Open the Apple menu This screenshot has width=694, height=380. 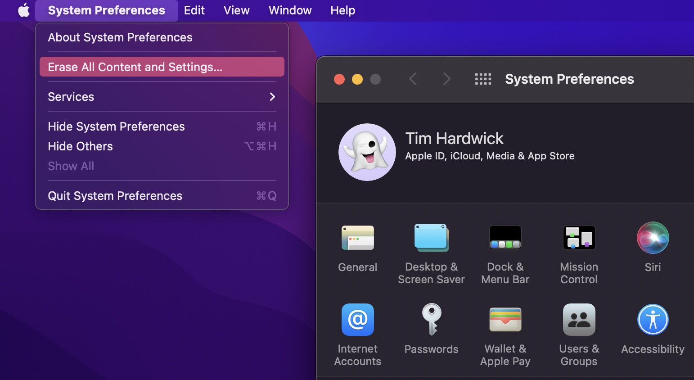24,10
